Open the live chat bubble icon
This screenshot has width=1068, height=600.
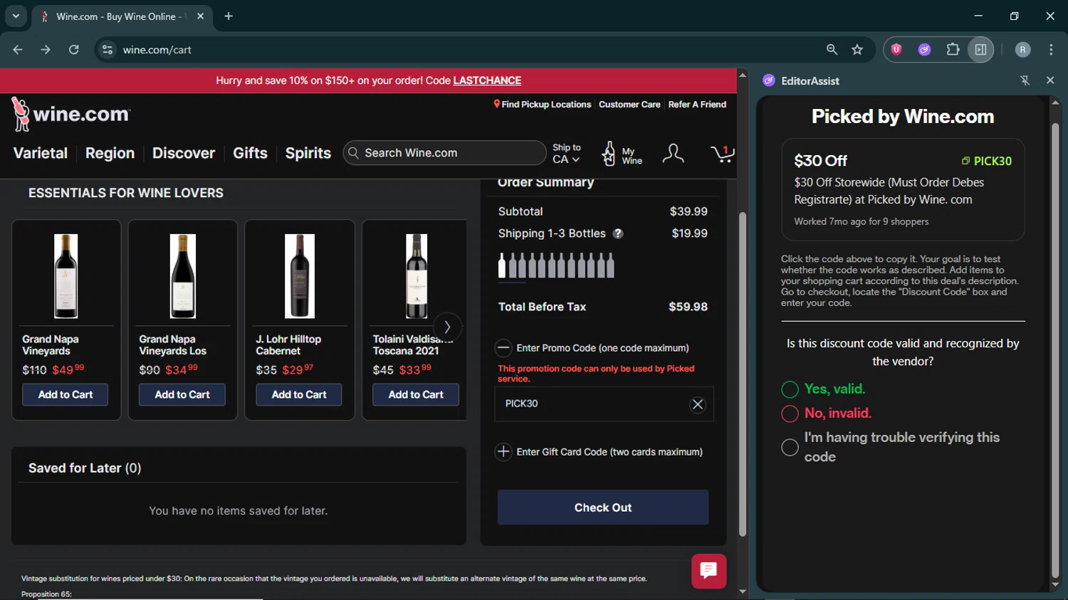(x=708, y=571)
